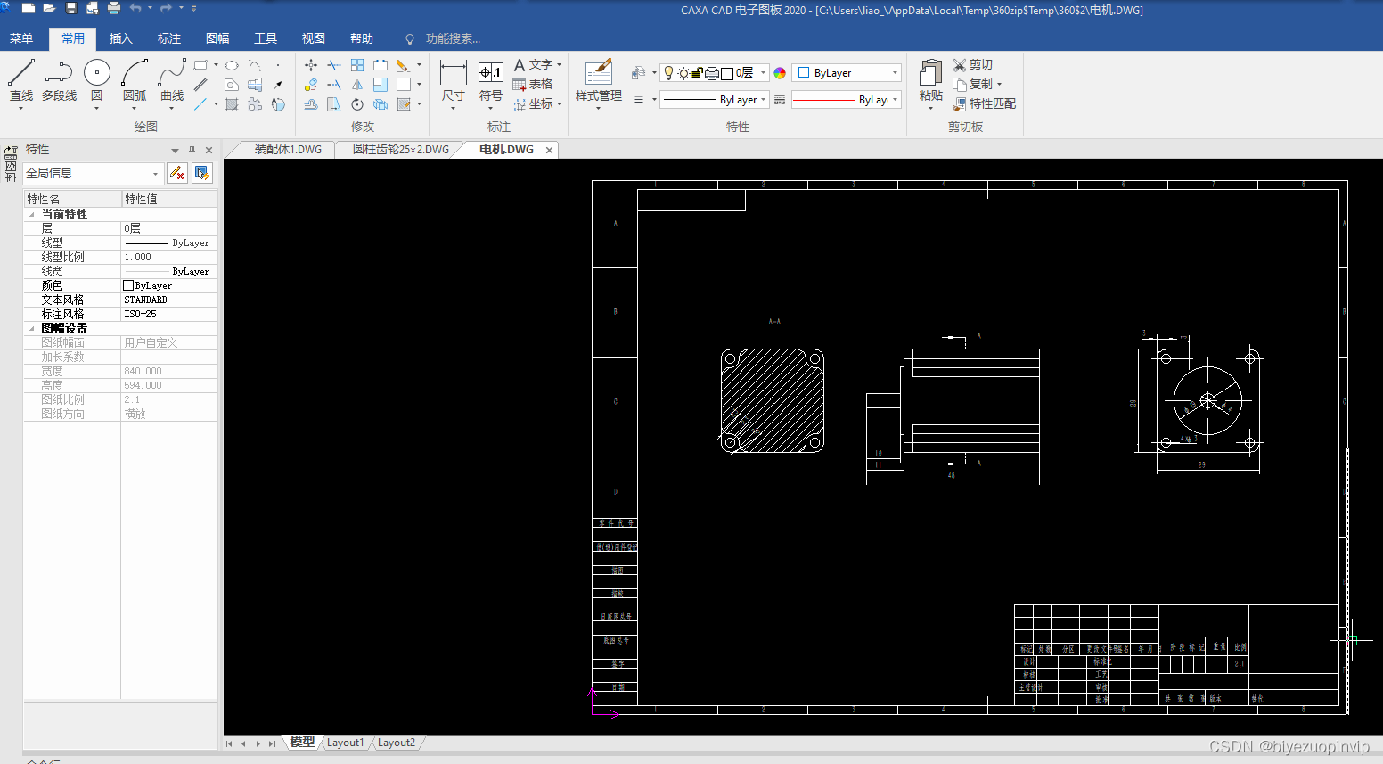The image size is (1383, 764).
Task: Click the rectangle draw tool icon
Action: point(200,65)
